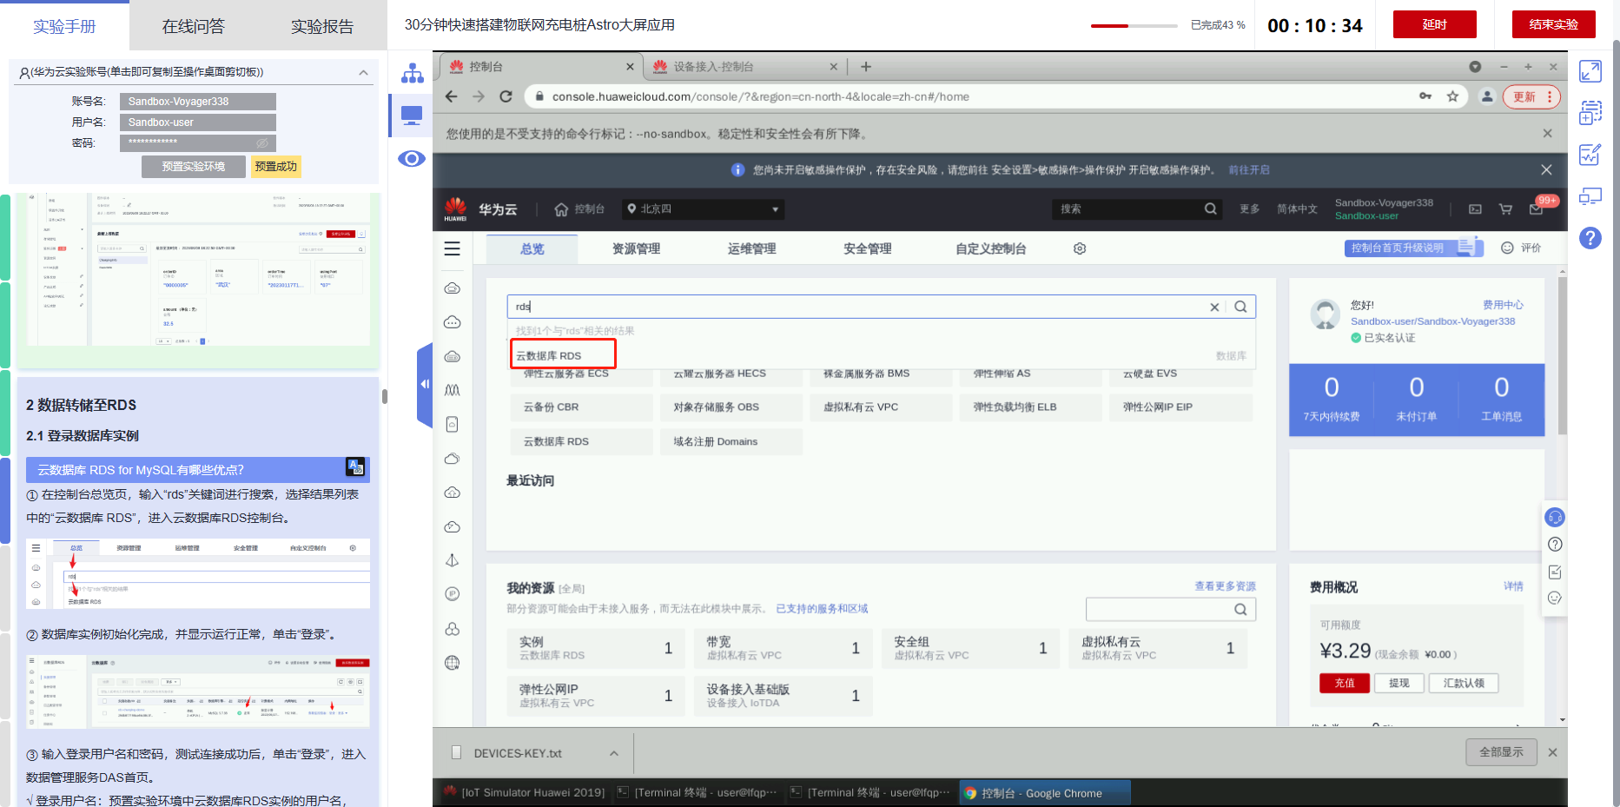Select the 运维管理 console tab
The width and height of the screenshot is (1620, 807).
[752, 248]
